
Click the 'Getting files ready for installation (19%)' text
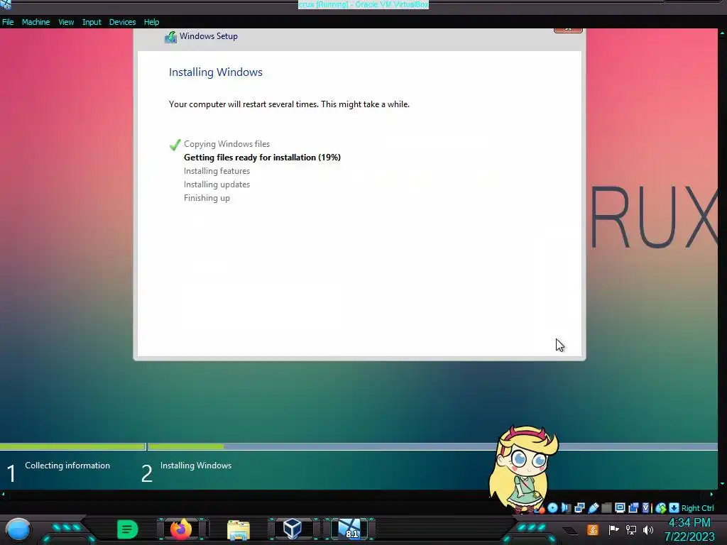click(262, 158)
